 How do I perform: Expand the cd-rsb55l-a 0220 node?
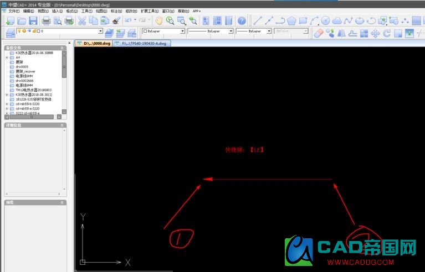(x=7, y=108)
